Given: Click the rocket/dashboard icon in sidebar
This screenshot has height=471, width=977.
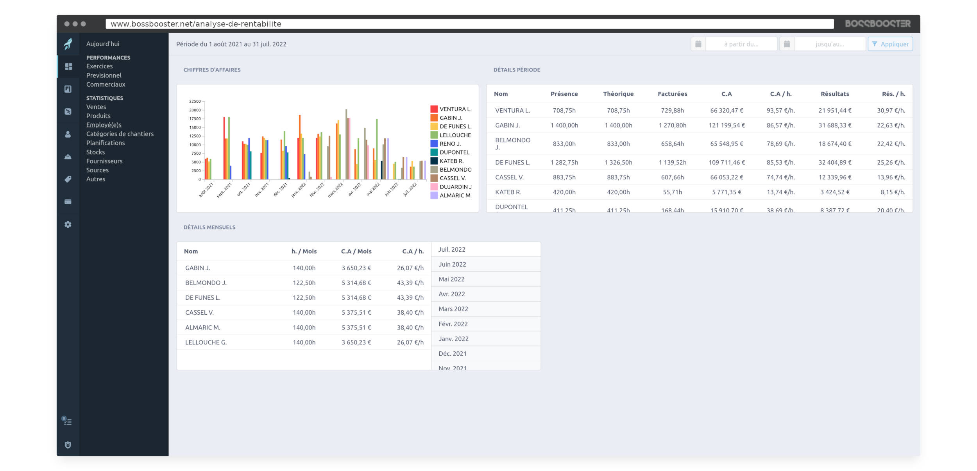Looking at the screenshot, I should tap(68, 44).
